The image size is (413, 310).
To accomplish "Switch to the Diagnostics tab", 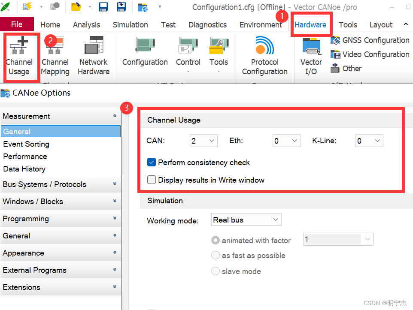I will [207, 25].
